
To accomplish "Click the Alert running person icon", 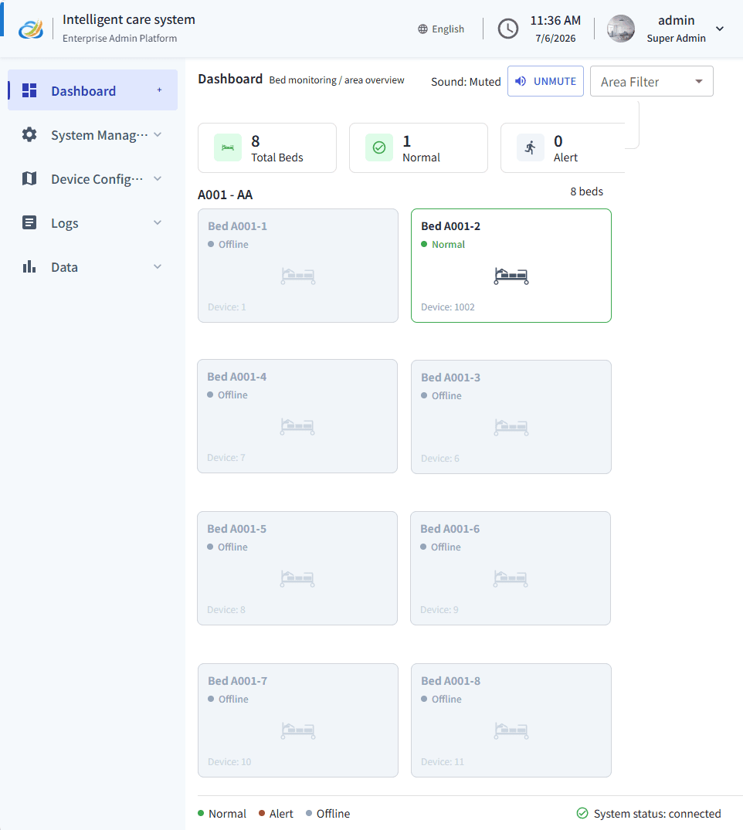I will click(531, 147).
